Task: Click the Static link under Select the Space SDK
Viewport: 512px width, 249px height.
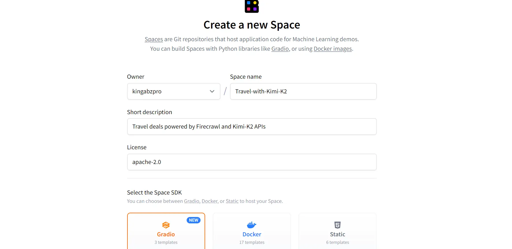Action: coord(232,201)
